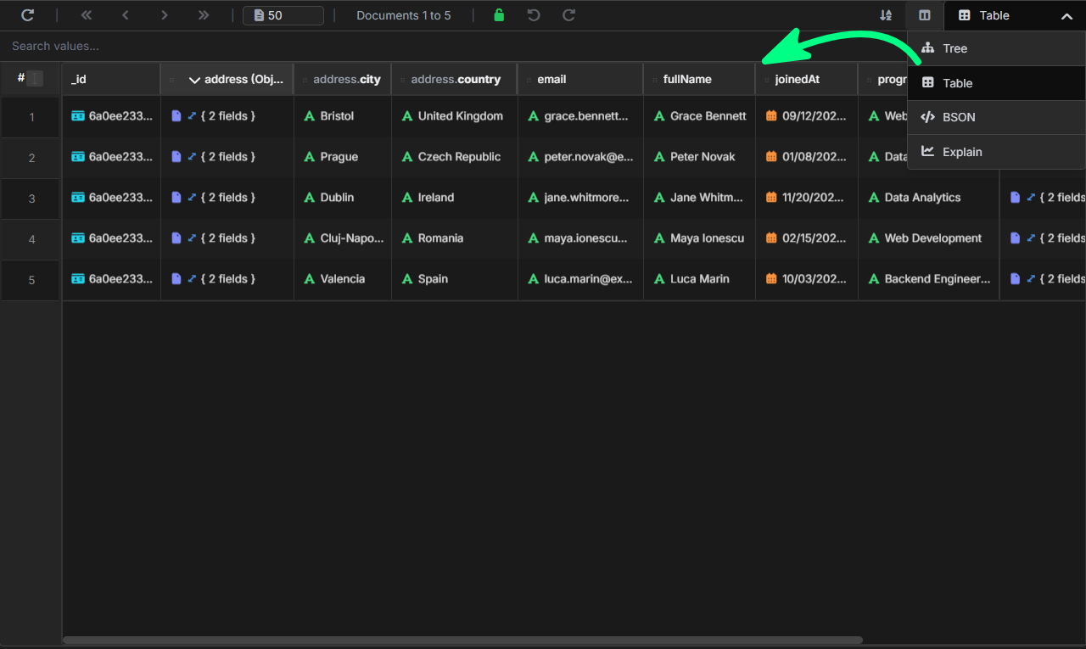Select the grace.bennett... email cell
This screenshot has width=1086, height=649.
coord(581,116)
